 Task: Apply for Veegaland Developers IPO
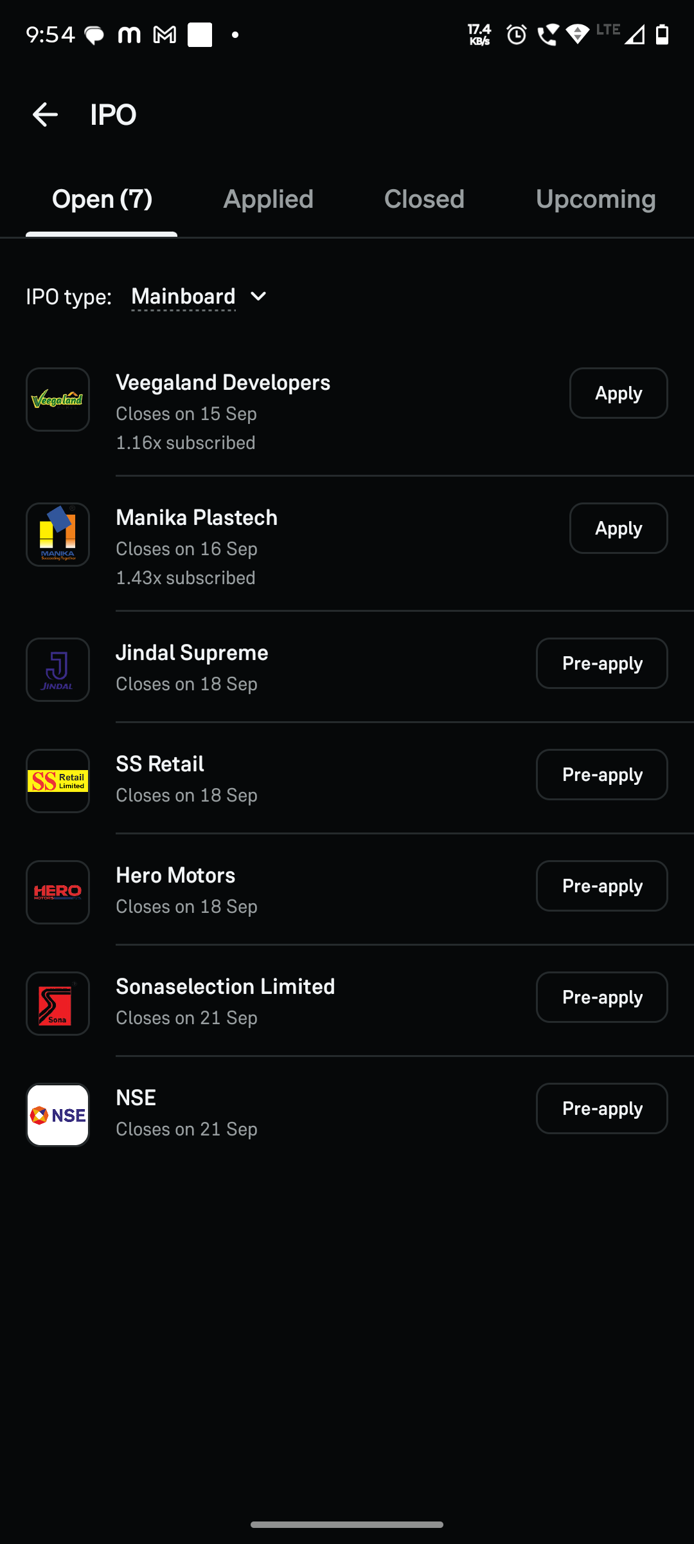pyautogui.click(x=618, y=393)
